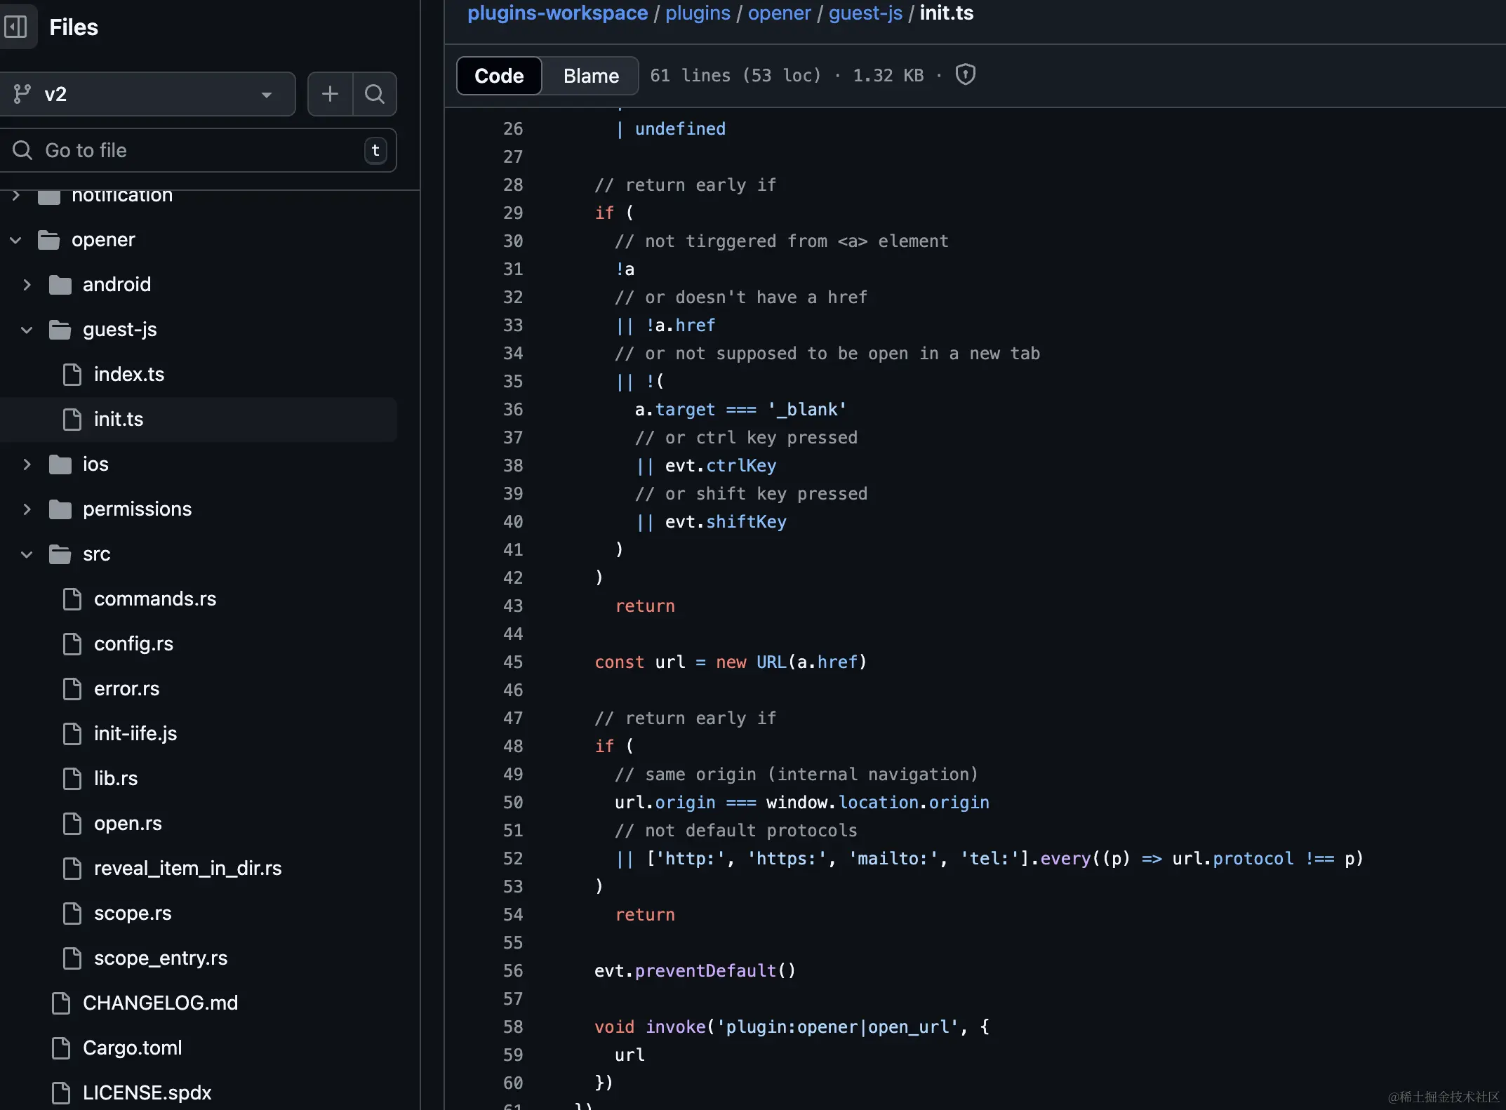Select the Code tab
The width and height of the screenshot is (1506, 1110).
tap(499, 76)
